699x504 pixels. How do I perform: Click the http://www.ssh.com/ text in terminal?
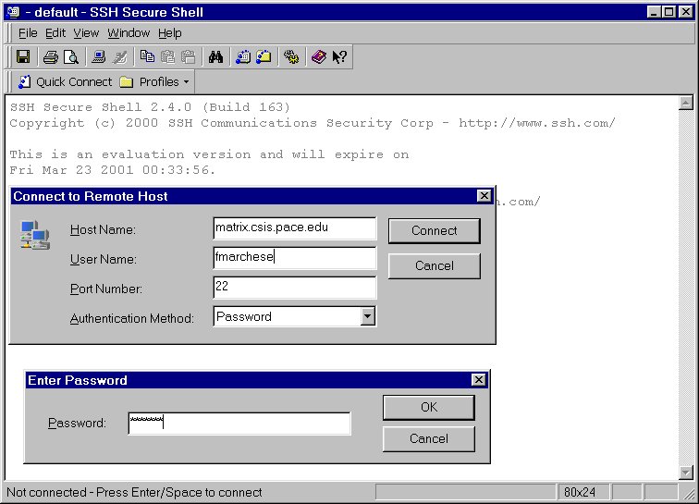pyautogui.click(x=537, y=123)
